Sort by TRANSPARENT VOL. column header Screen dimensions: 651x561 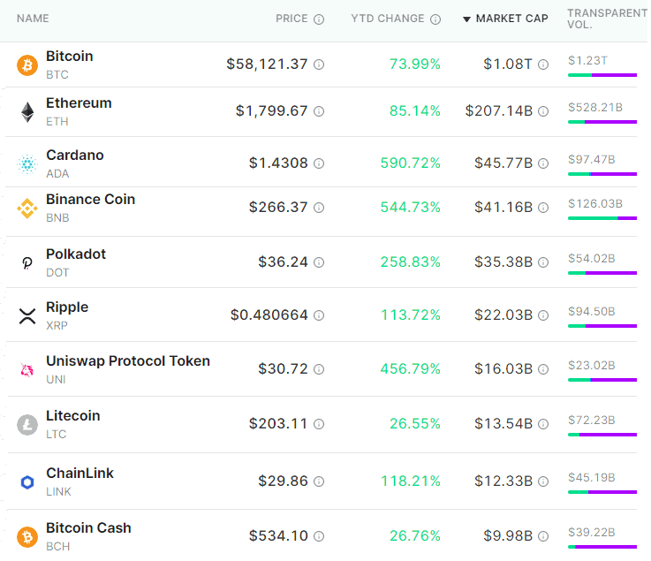coord(607,19)
